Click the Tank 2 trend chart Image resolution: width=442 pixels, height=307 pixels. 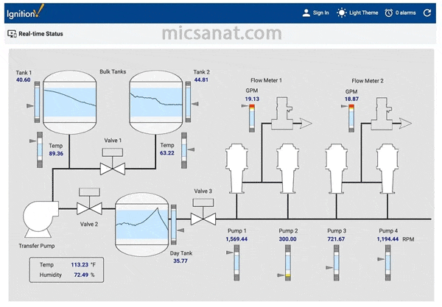156,102
